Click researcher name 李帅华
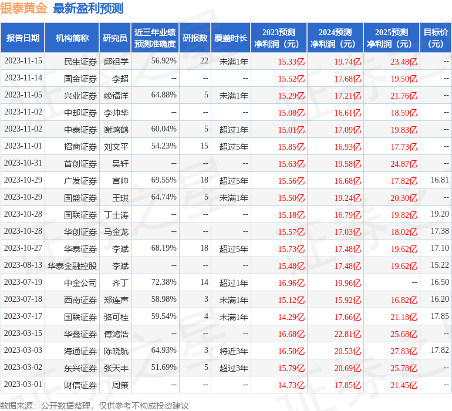Viewport: 452px width, 411px height. point(116,113)
